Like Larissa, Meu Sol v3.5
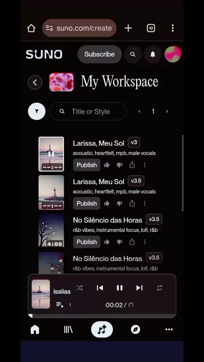Viewport: 204px width, 362px height. point(107,203)
